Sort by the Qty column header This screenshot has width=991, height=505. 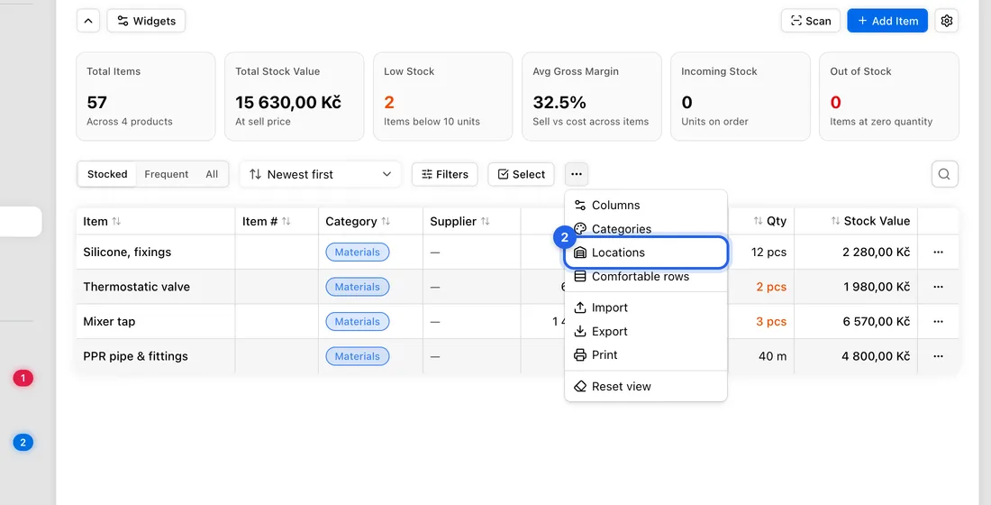pyautogui.click(x=769, y=221)
